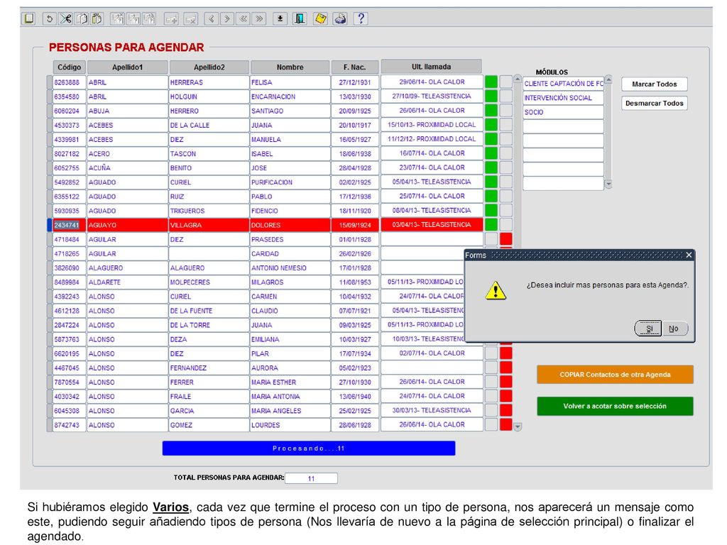Toggle the red box on PRASEDES row
Image resolution: width=727 pixels, height=545 pixels.
point(505,238)
